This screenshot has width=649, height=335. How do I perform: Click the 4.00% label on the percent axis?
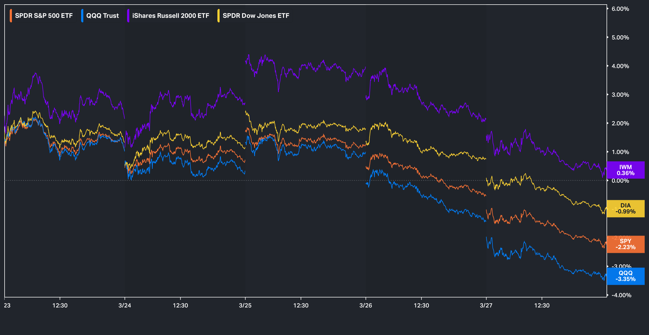[620, 66]
